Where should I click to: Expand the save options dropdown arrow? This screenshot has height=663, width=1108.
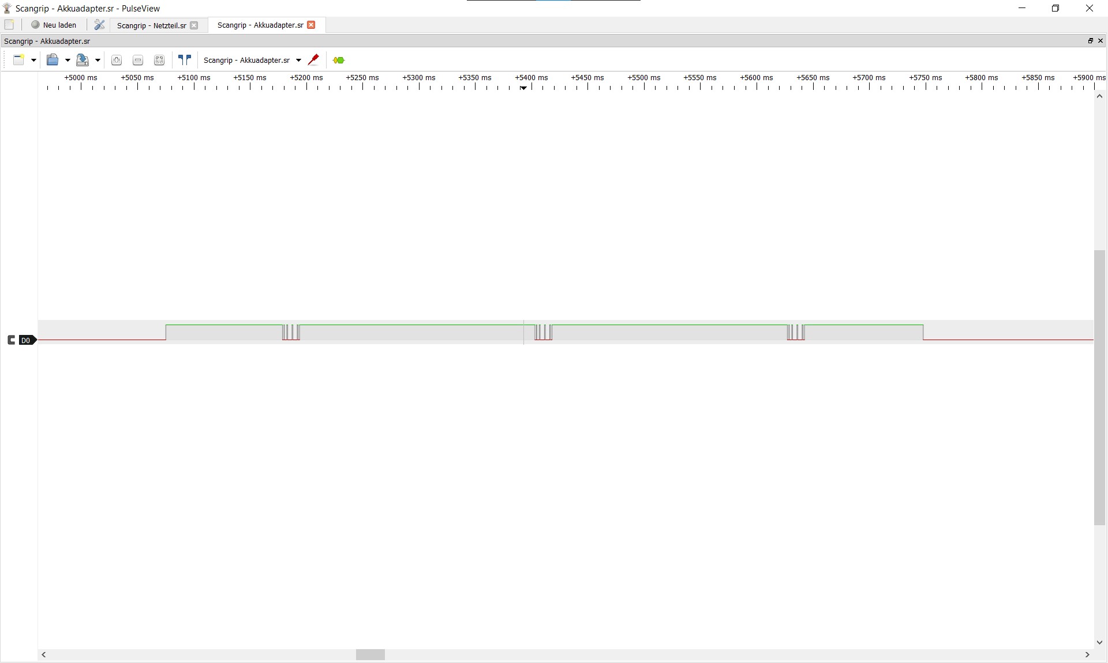click(98, 60)
